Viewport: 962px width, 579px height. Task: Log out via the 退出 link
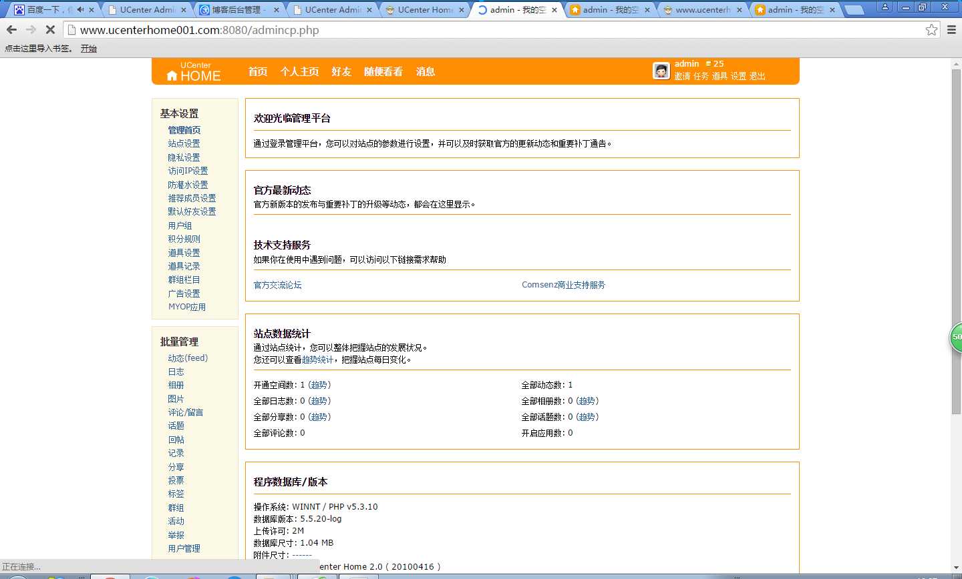[757, 76]
